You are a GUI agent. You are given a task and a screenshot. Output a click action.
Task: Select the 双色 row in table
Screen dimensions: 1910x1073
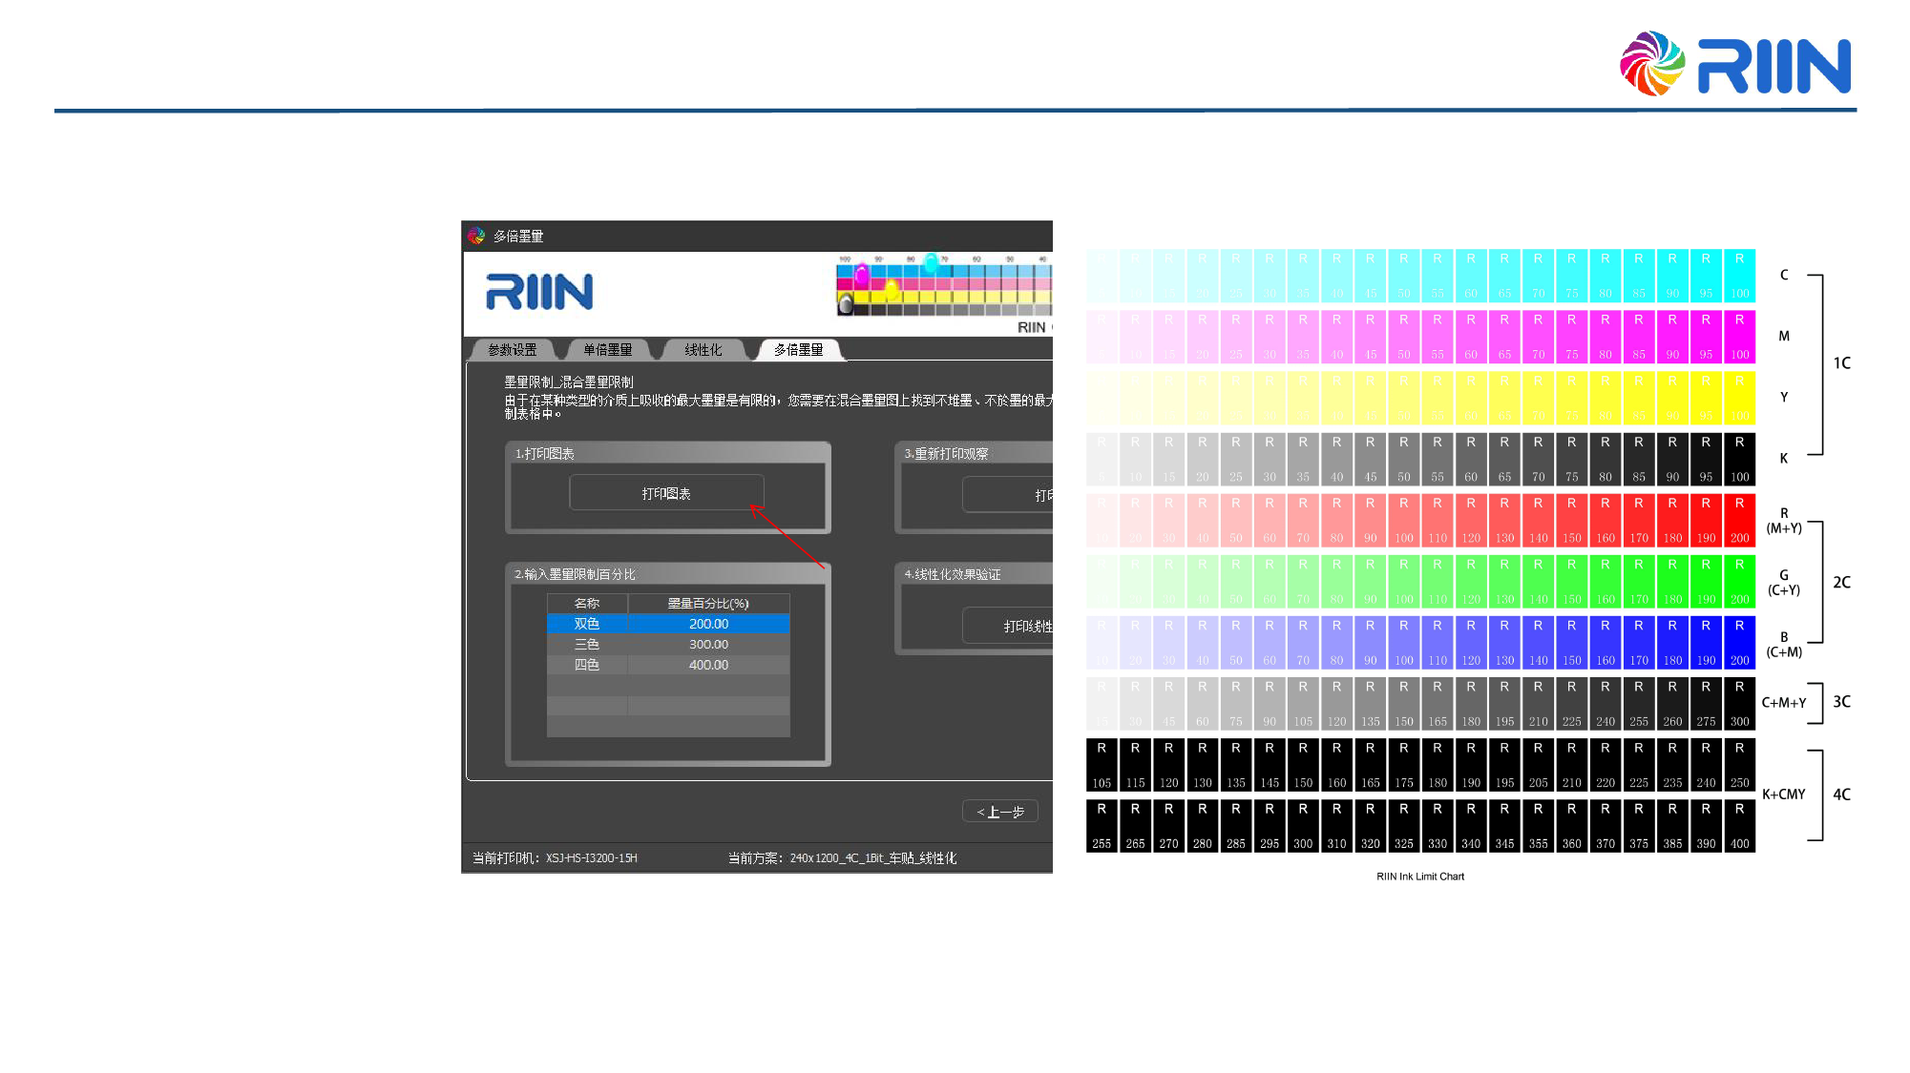coord(587,624)
